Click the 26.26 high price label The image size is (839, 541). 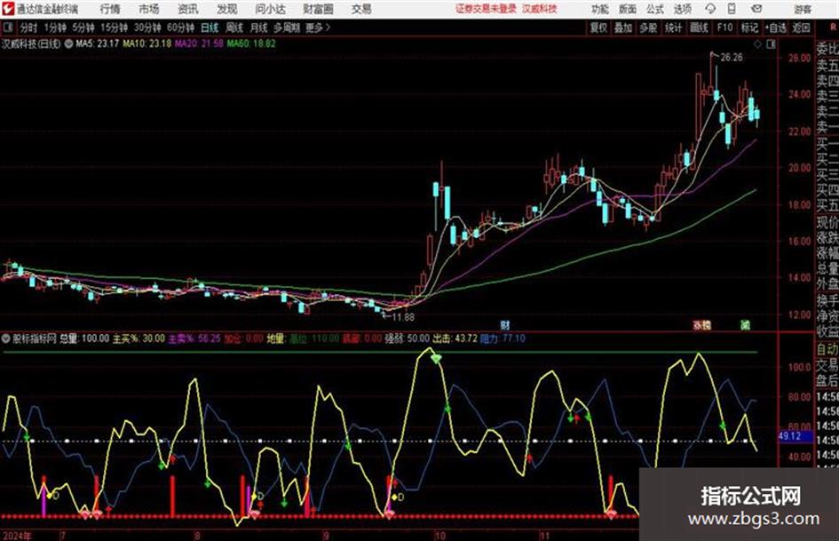tap(731, 58)
